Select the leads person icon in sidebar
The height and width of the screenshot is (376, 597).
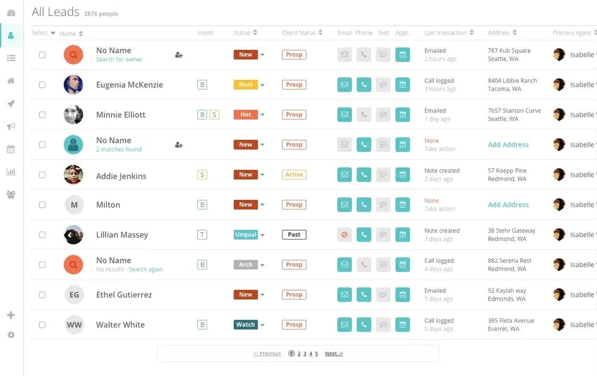11,35
